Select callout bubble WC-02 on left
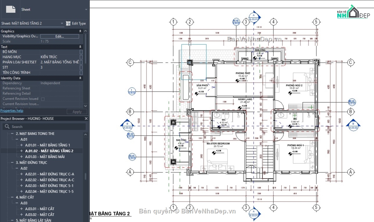This screenshot has width=374, height=222. point(130,135)
